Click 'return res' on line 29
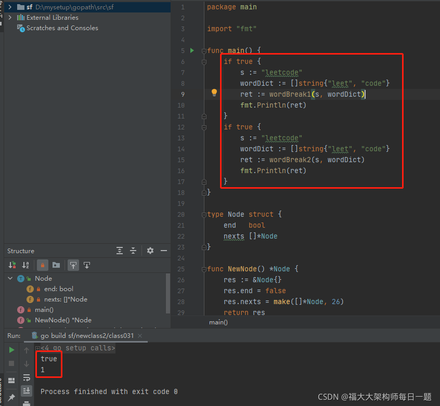The width and height of the screenshot is (440, 406). click(244, 312)
